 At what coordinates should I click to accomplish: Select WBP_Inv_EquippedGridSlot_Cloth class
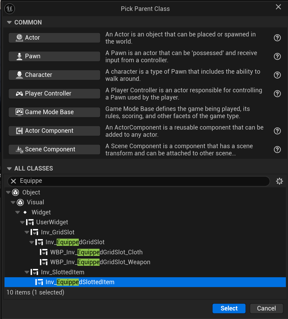(x=96, y=252)
